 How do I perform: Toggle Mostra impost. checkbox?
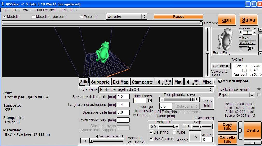click(x=220, y=81)
